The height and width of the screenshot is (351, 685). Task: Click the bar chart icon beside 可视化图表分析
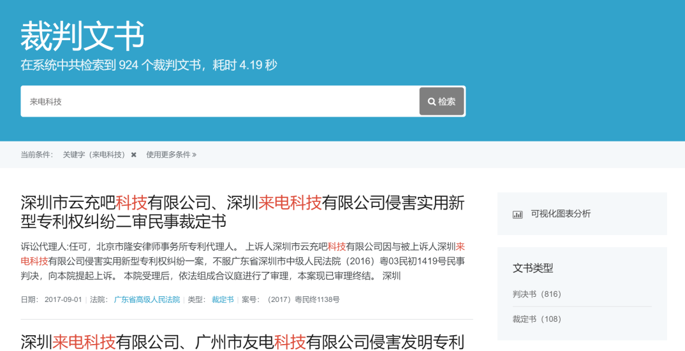click(x=518, y=214)
